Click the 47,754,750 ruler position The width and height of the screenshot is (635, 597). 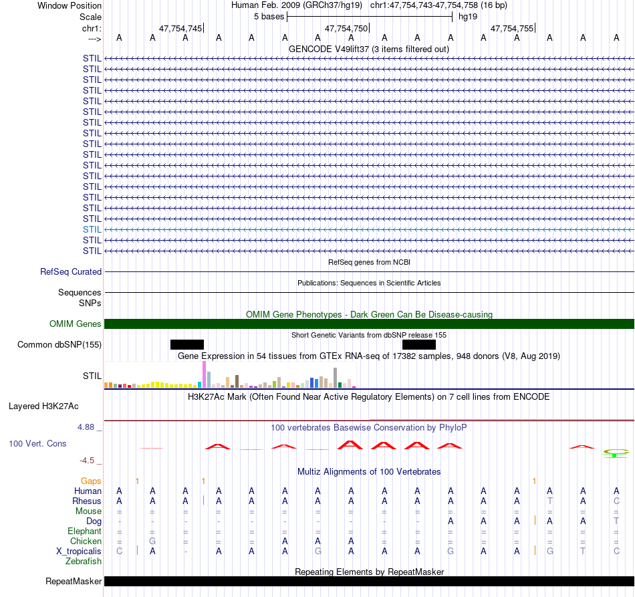[346, 28]
